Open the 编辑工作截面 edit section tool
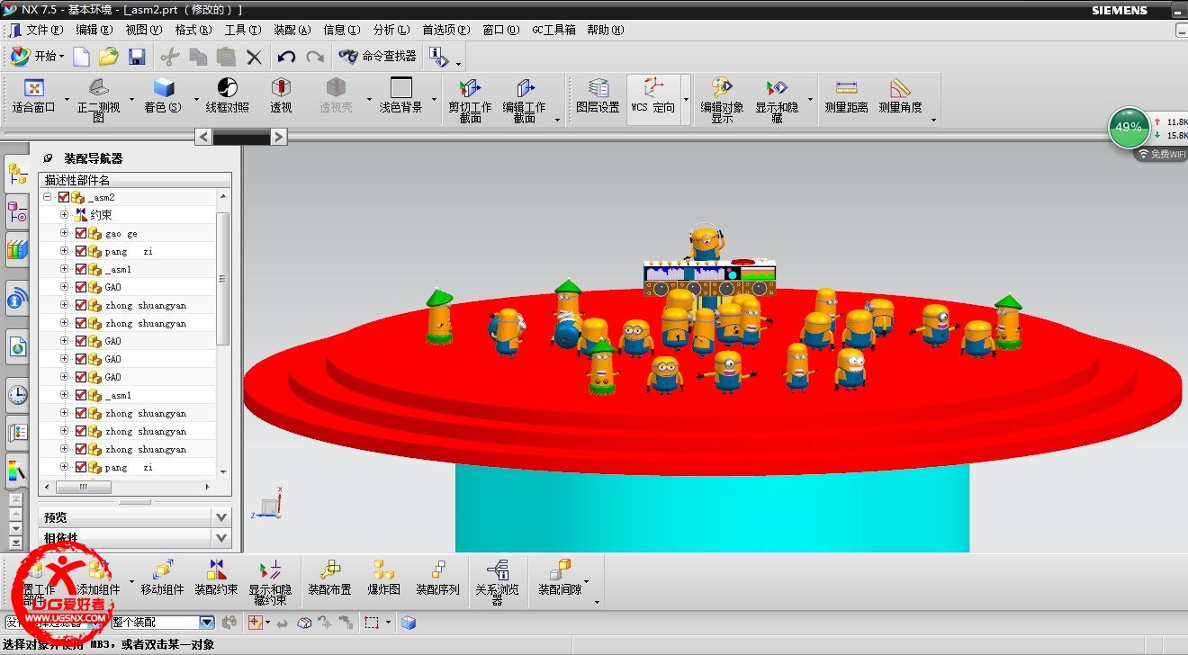This screenshot has height=655, width=1188. tap(524, 100)
